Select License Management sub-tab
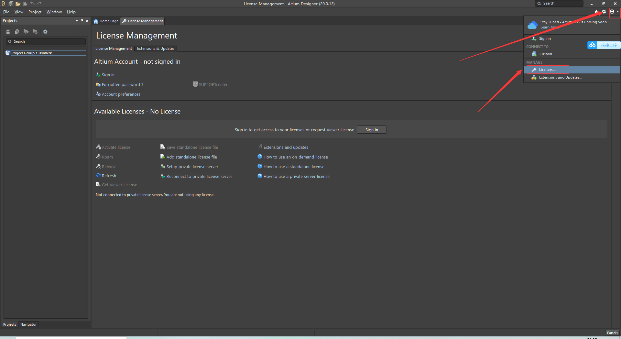621x339 pixels. 114,49
